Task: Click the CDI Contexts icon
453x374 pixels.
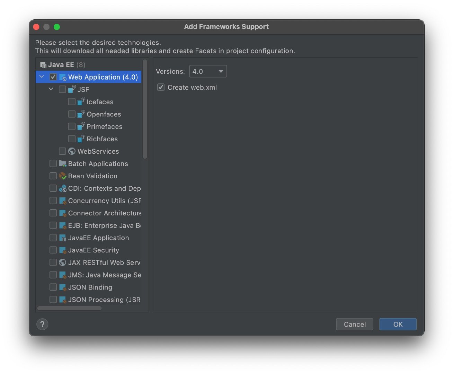Action: (63, 188)
